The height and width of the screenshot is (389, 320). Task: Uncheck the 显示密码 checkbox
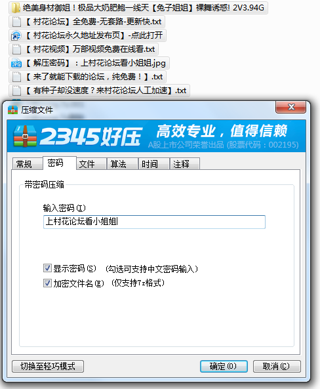point(47,268)
